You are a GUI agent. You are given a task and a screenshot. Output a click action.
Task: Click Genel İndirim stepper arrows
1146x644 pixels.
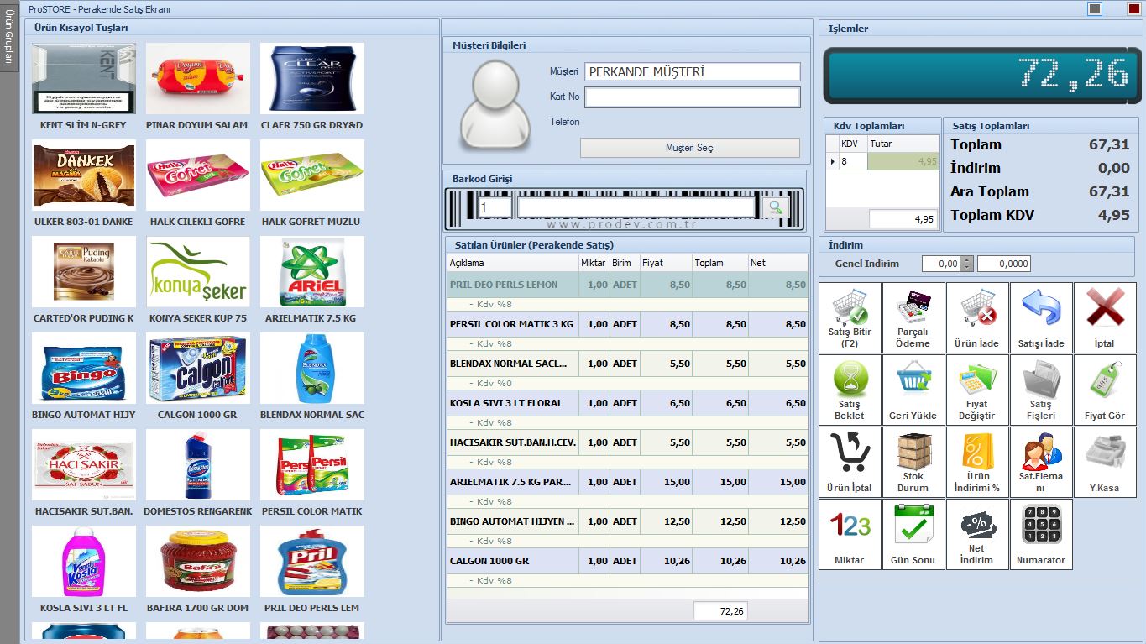[x=967, y=264]
